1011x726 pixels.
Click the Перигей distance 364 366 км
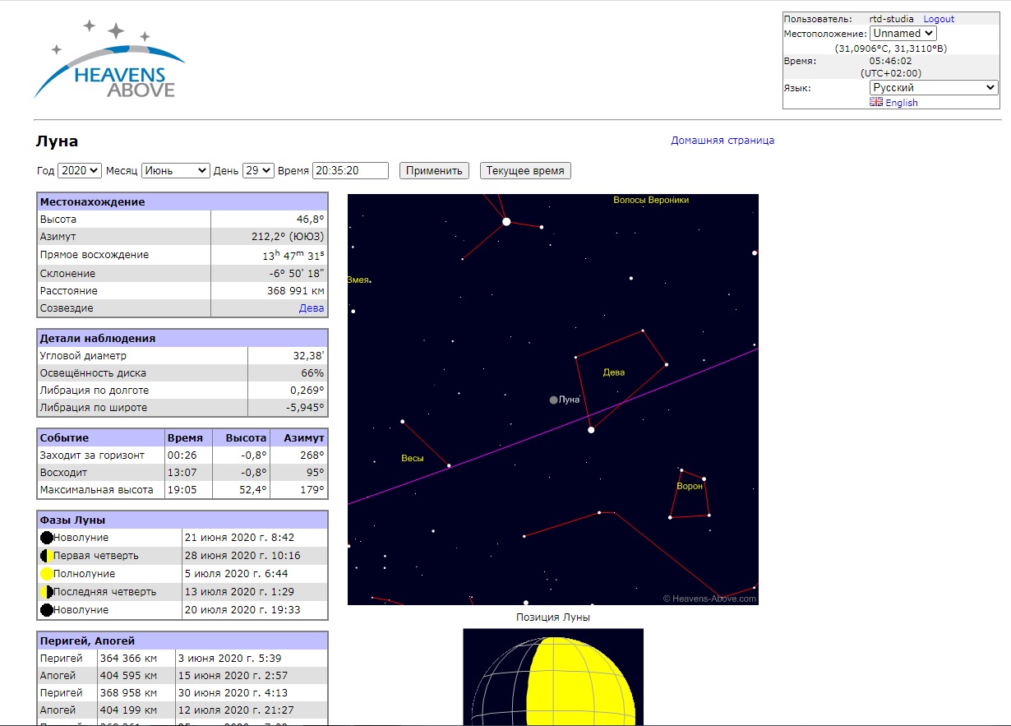pyautogui.click(x=128, y=659)
